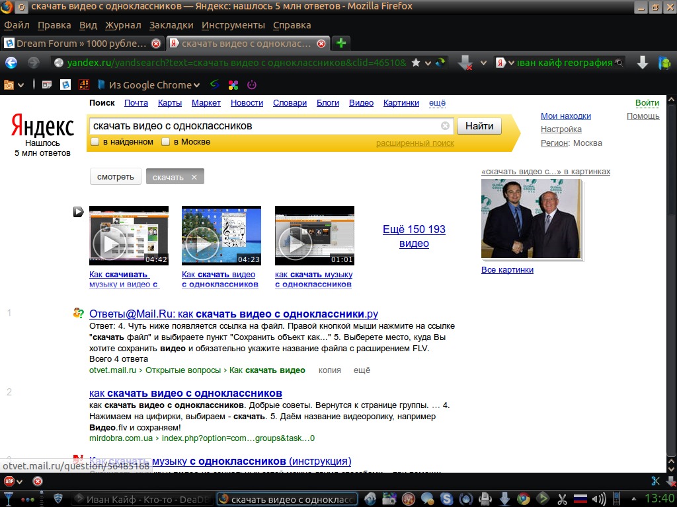This screenshot has width=677, height=507.
Task: Clear the Yandex search field with x icon
Action: (x=445, y=126)
